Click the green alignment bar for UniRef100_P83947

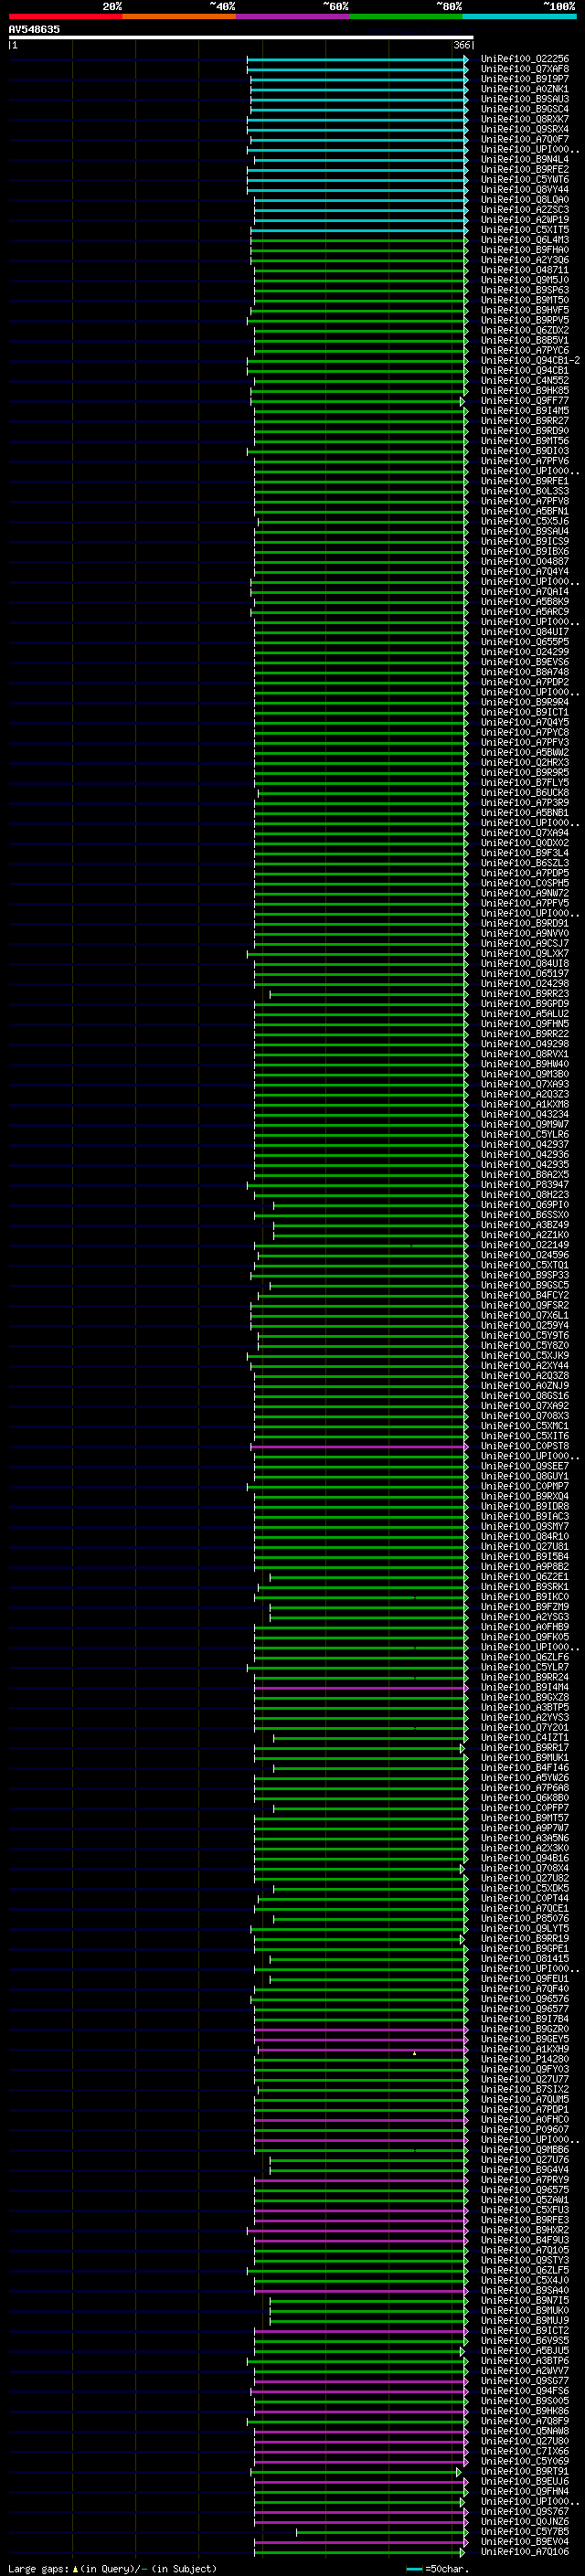357,1185
